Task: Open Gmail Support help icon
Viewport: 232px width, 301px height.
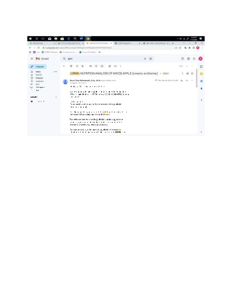Action: click(x=182, y=59)
